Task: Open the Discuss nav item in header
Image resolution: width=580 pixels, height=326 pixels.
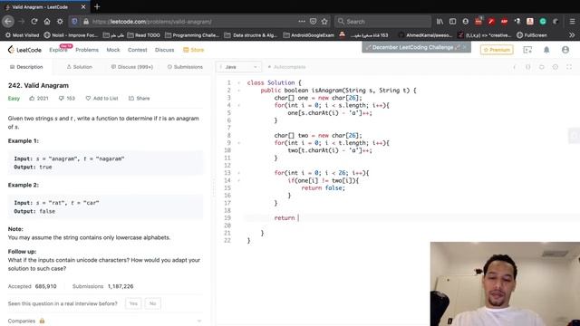Action: click(x=165, y=50)
